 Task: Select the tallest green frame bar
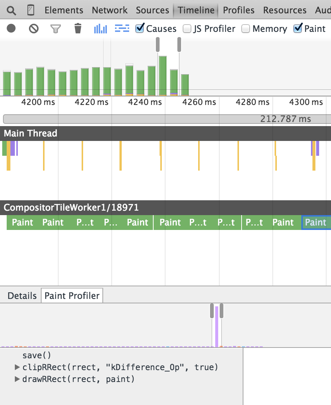163,76
